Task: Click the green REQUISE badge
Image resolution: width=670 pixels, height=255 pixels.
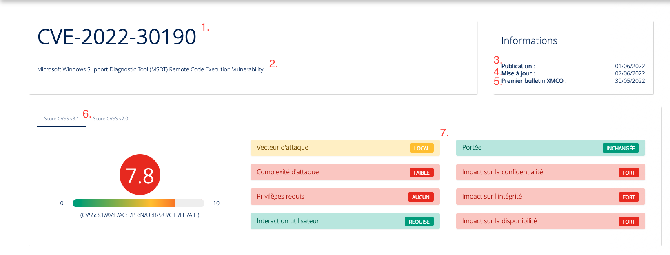Action: (419, 222)
